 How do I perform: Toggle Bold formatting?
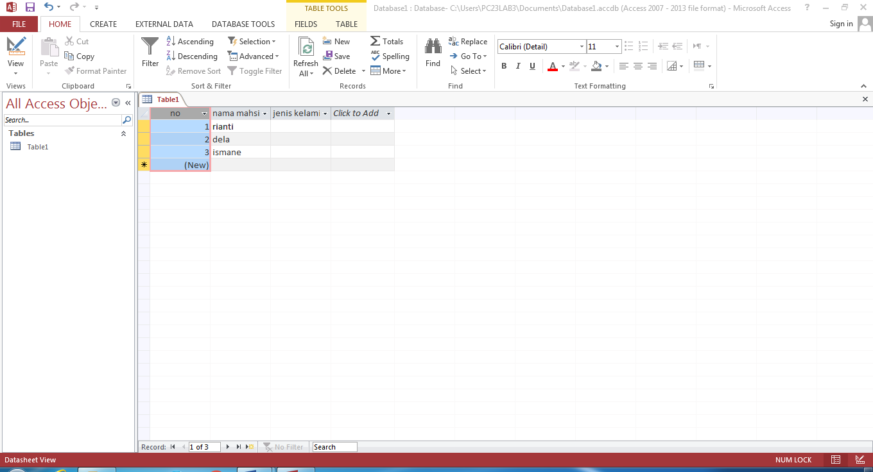(504, 66)
